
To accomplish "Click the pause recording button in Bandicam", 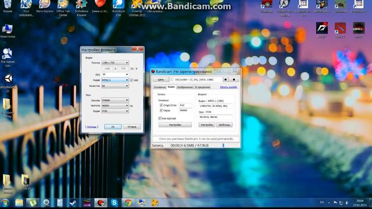I will pos(226,80).
